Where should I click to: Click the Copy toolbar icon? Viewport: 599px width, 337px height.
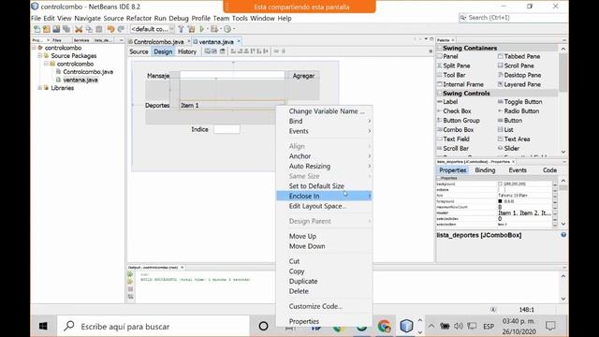click(x=89, y=29)
